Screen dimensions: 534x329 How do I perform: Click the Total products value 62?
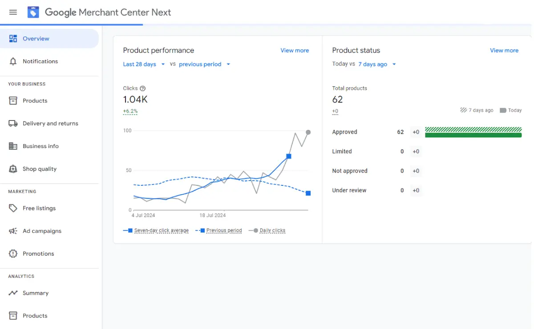click(x=337, y=100)
